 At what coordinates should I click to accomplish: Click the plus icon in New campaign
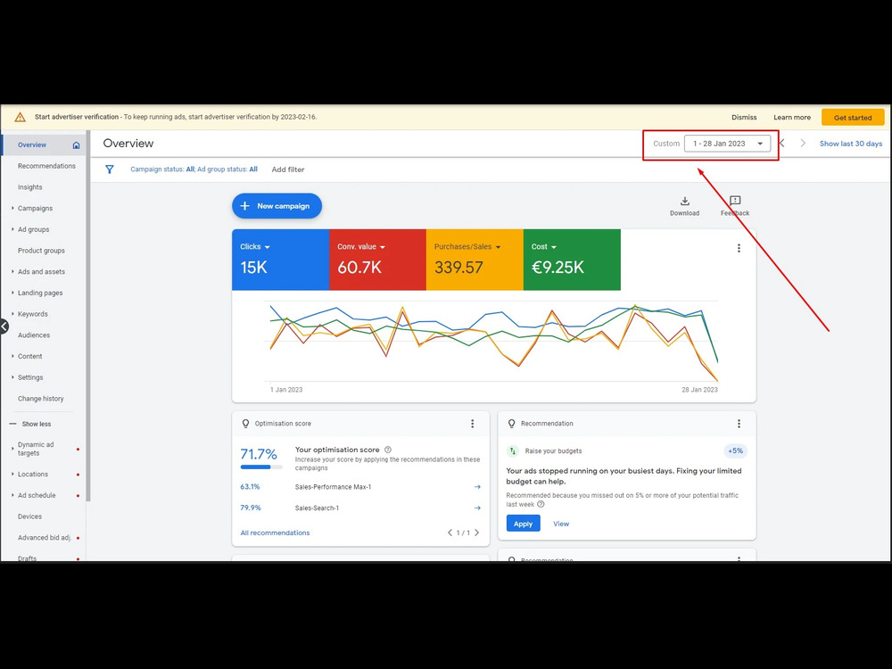244,206
